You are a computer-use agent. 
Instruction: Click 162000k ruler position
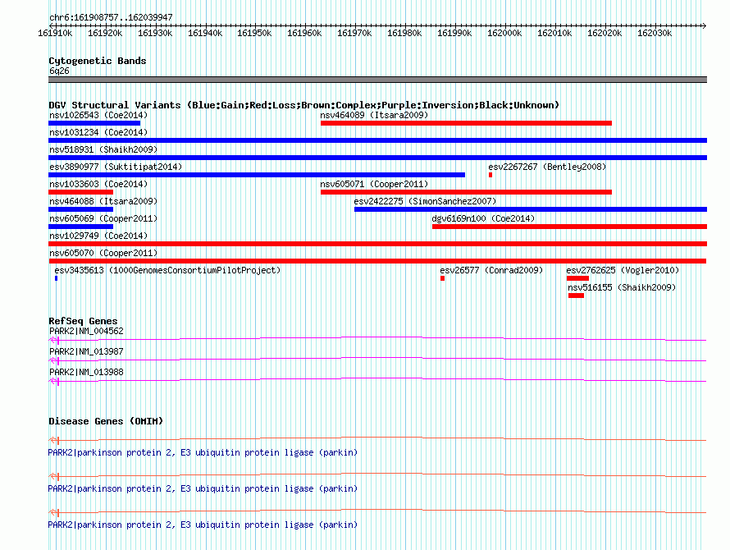[x=504, y=33]
